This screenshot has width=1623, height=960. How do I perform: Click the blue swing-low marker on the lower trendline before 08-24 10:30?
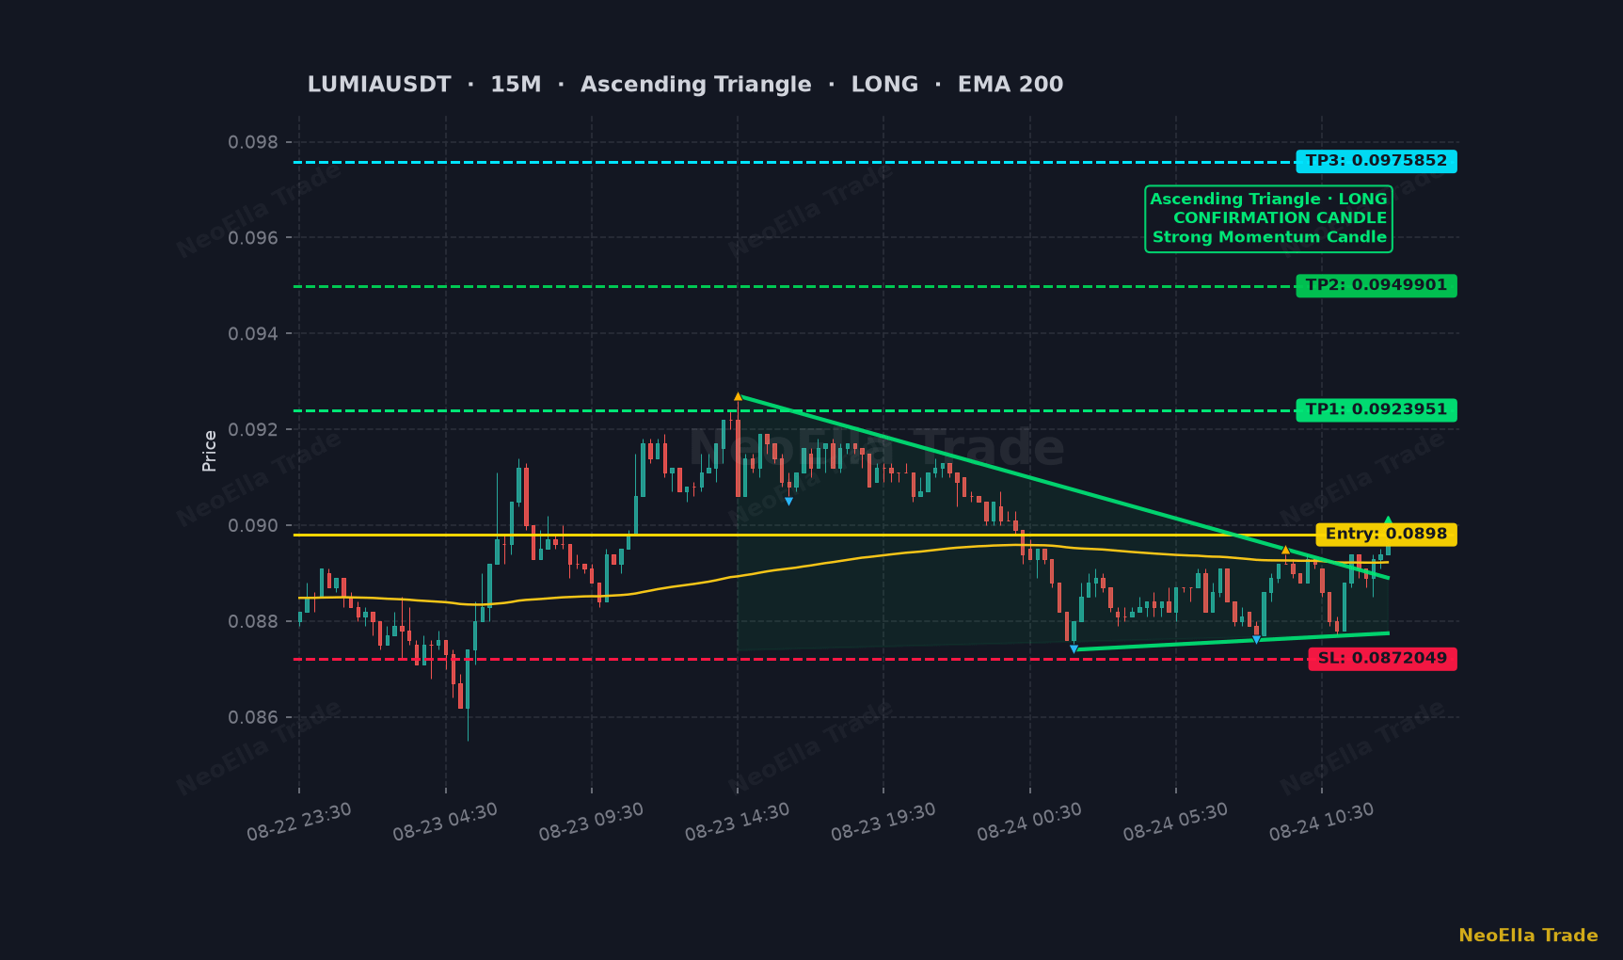pos(1256,640)
